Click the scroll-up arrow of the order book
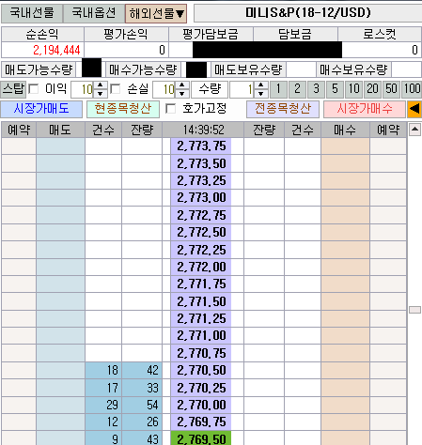The height and width of the screenshot is (445, 422). [414, 130]
